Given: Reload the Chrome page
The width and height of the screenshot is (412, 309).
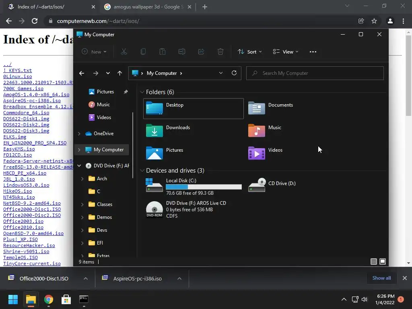Looking at the screenshot, I should point(35,21).
